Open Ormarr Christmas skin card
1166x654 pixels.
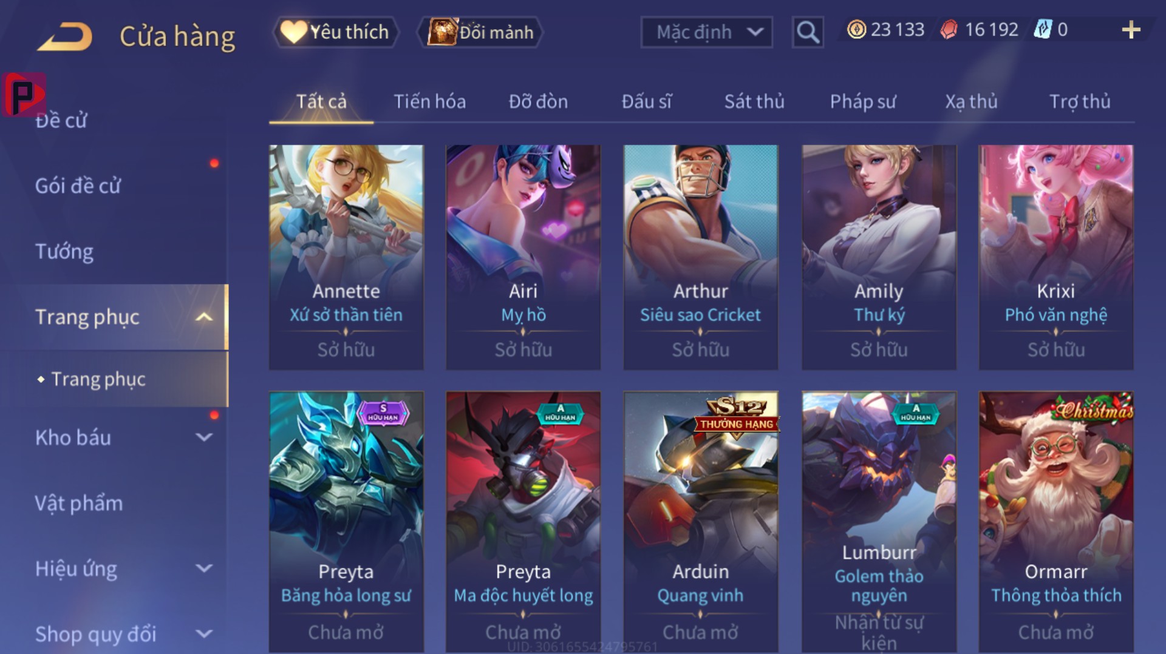coord(1055,522)
